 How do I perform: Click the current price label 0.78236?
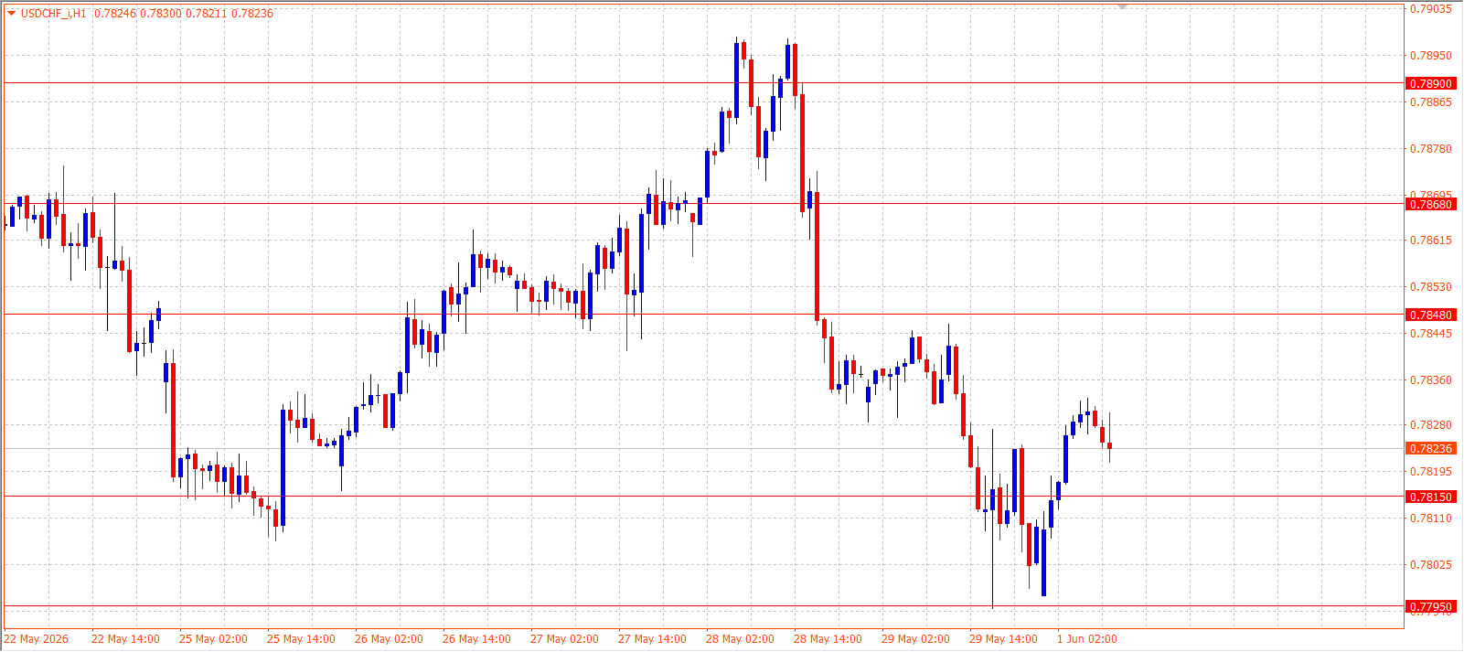coord(1430,449)
